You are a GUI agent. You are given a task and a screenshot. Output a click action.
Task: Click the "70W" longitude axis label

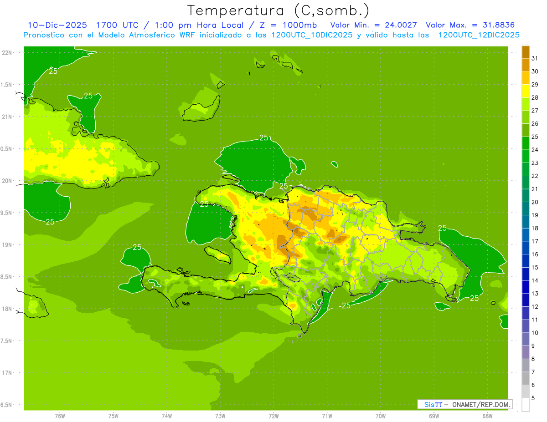[381, 416]
